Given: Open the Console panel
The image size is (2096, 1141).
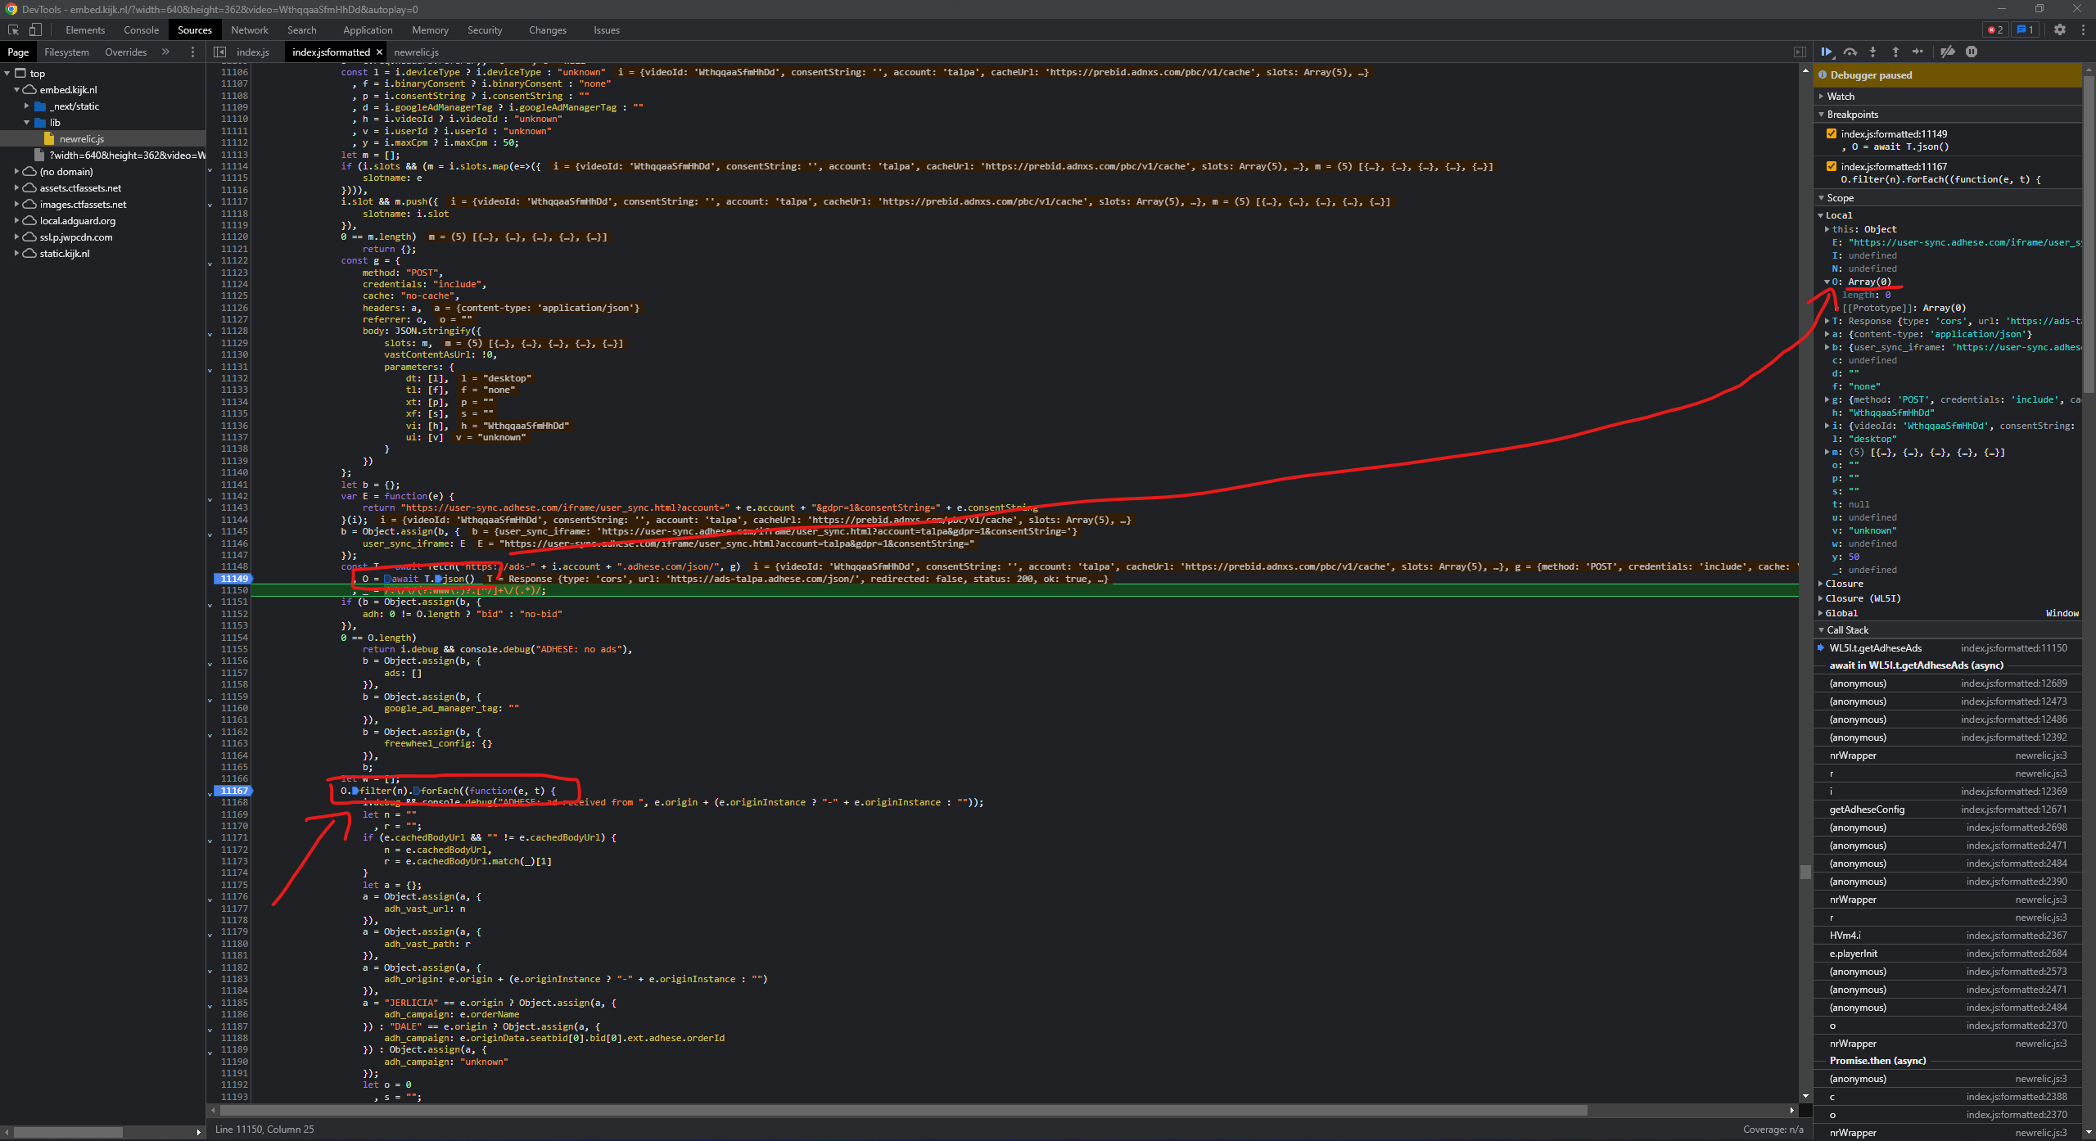Looking at the screenshot, I should 141,30.
